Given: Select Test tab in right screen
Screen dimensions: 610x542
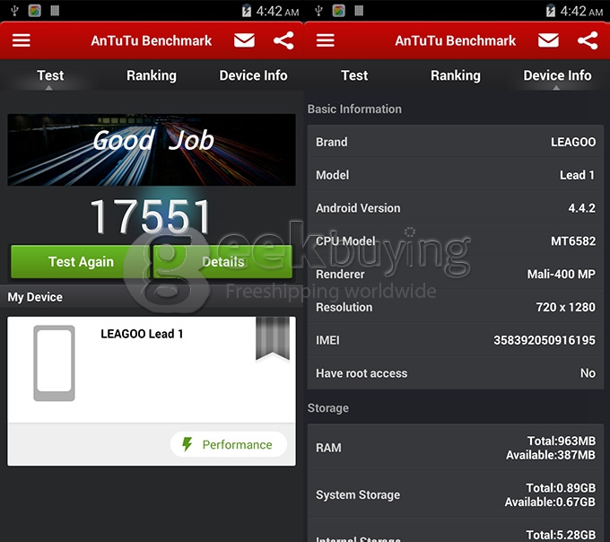Looking at the screenshot, I should 354,75.
